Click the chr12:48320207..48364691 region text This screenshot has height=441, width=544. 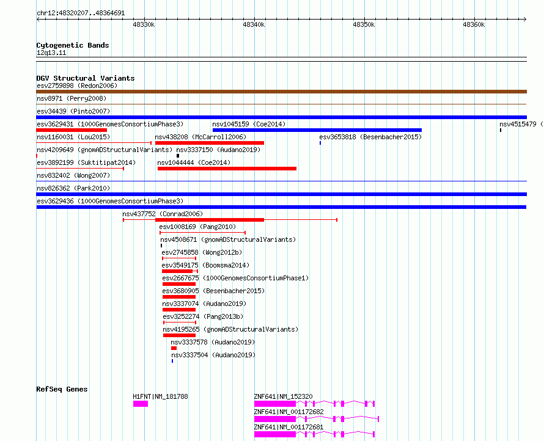pyautogui.click(x=81, y=13)
